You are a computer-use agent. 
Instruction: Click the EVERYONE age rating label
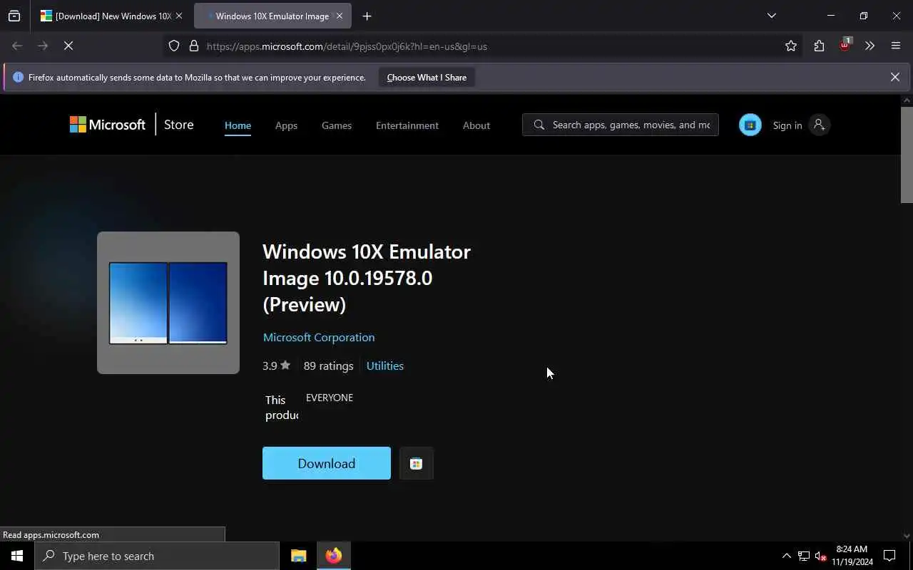pos(330,398)
